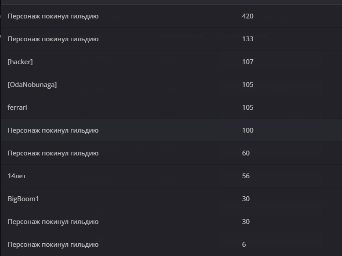Select the ferrari player name

pyautogui.click(x=17, y=108)
